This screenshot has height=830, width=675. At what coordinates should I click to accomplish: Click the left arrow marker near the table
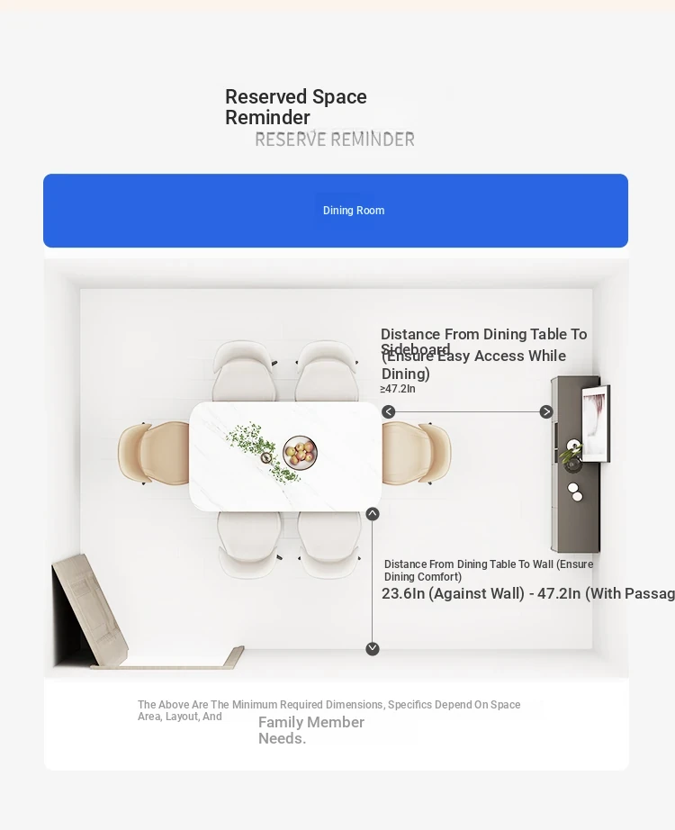click(x=388, y=411)
